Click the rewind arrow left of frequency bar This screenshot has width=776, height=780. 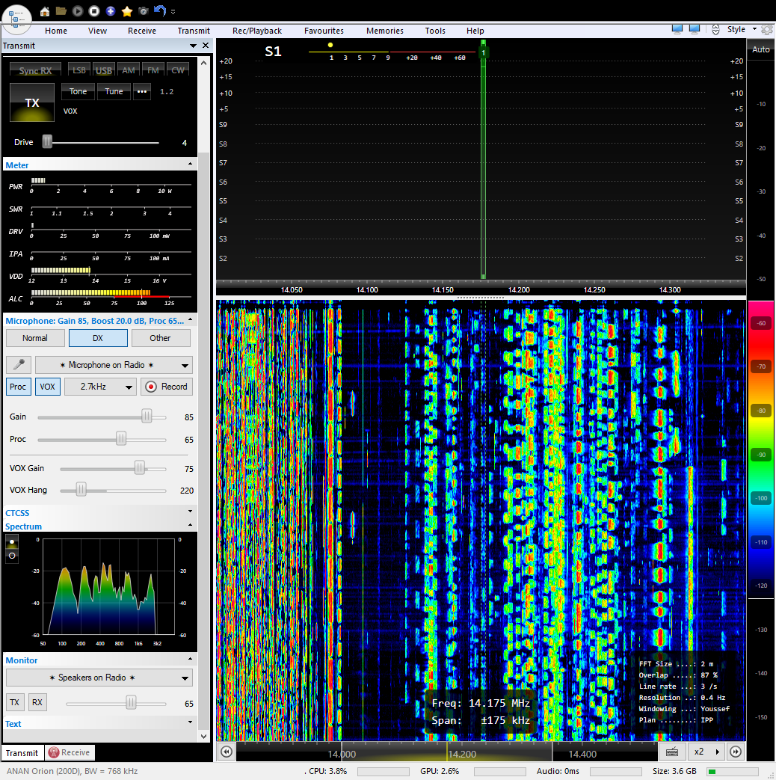(x=226, y=752)
